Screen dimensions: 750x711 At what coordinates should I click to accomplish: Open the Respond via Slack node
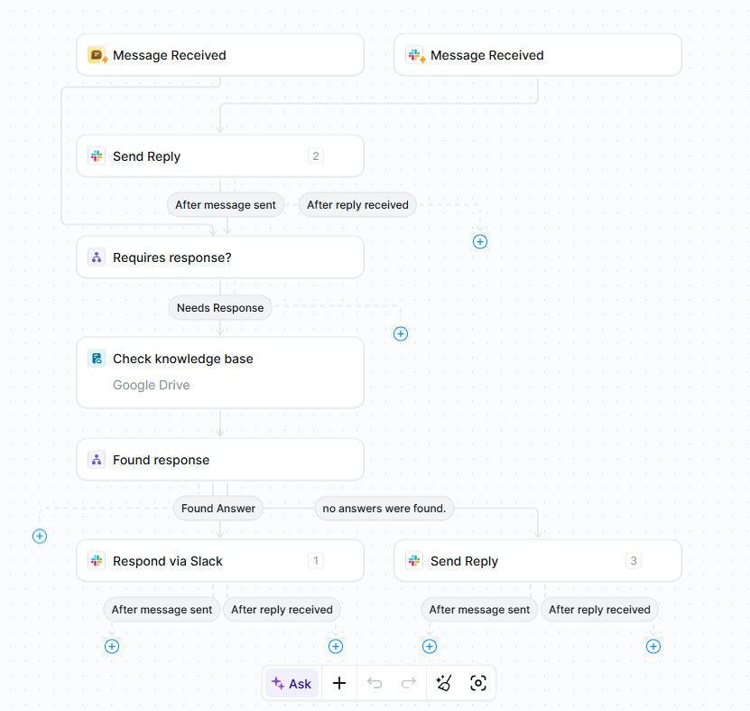(220, 561)
